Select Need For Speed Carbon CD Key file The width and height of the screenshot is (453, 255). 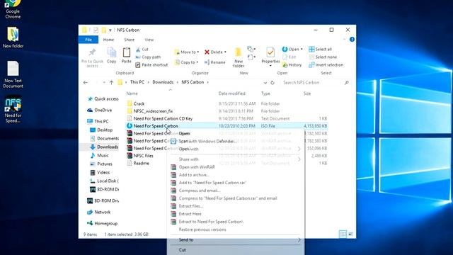pos(160,118)
